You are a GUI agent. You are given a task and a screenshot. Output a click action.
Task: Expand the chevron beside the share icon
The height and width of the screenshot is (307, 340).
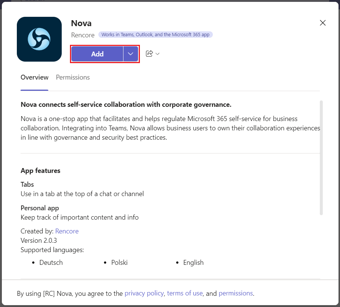157,54
